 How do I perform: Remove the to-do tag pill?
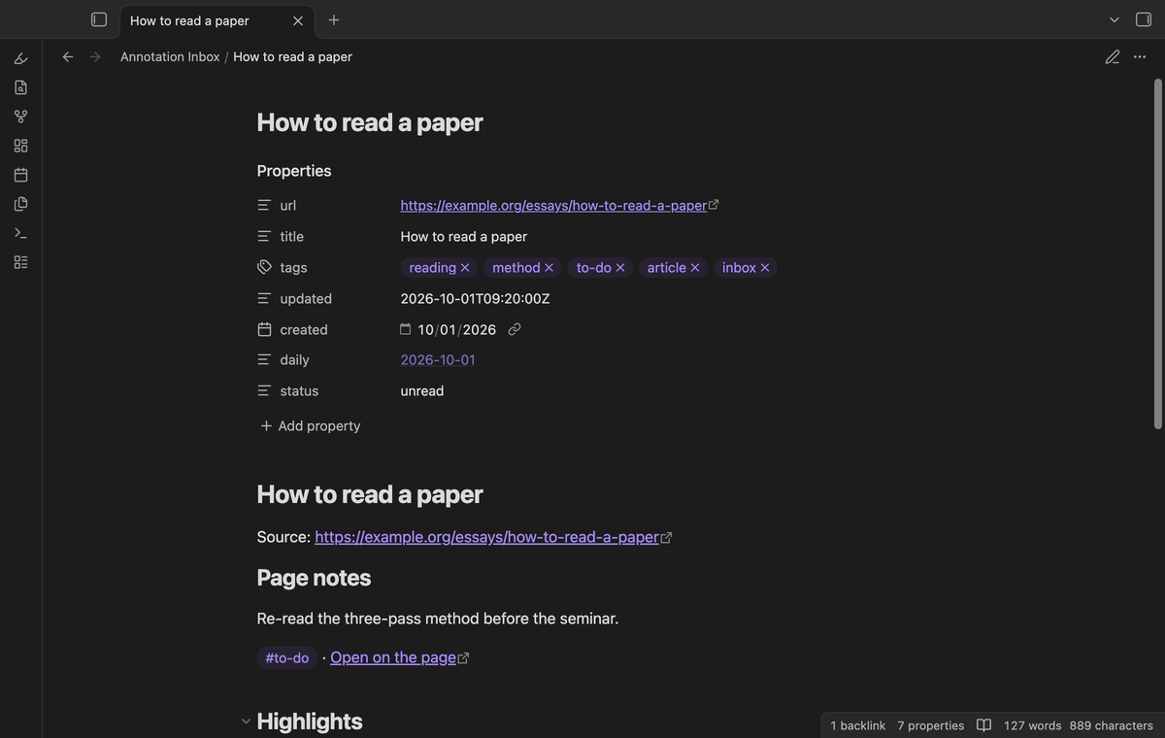(x=620, y=268)
